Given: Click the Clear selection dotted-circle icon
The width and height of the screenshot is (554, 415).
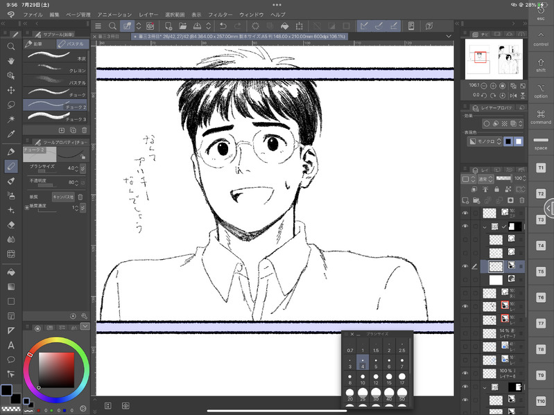Looking at the screenshot, I should click(255, 26).
